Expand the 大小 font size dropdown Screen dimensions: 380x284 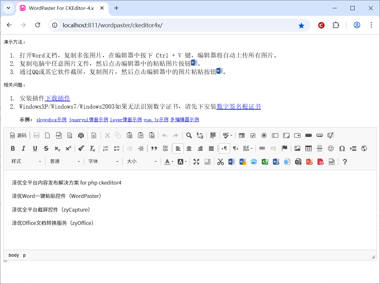(142, 162)
